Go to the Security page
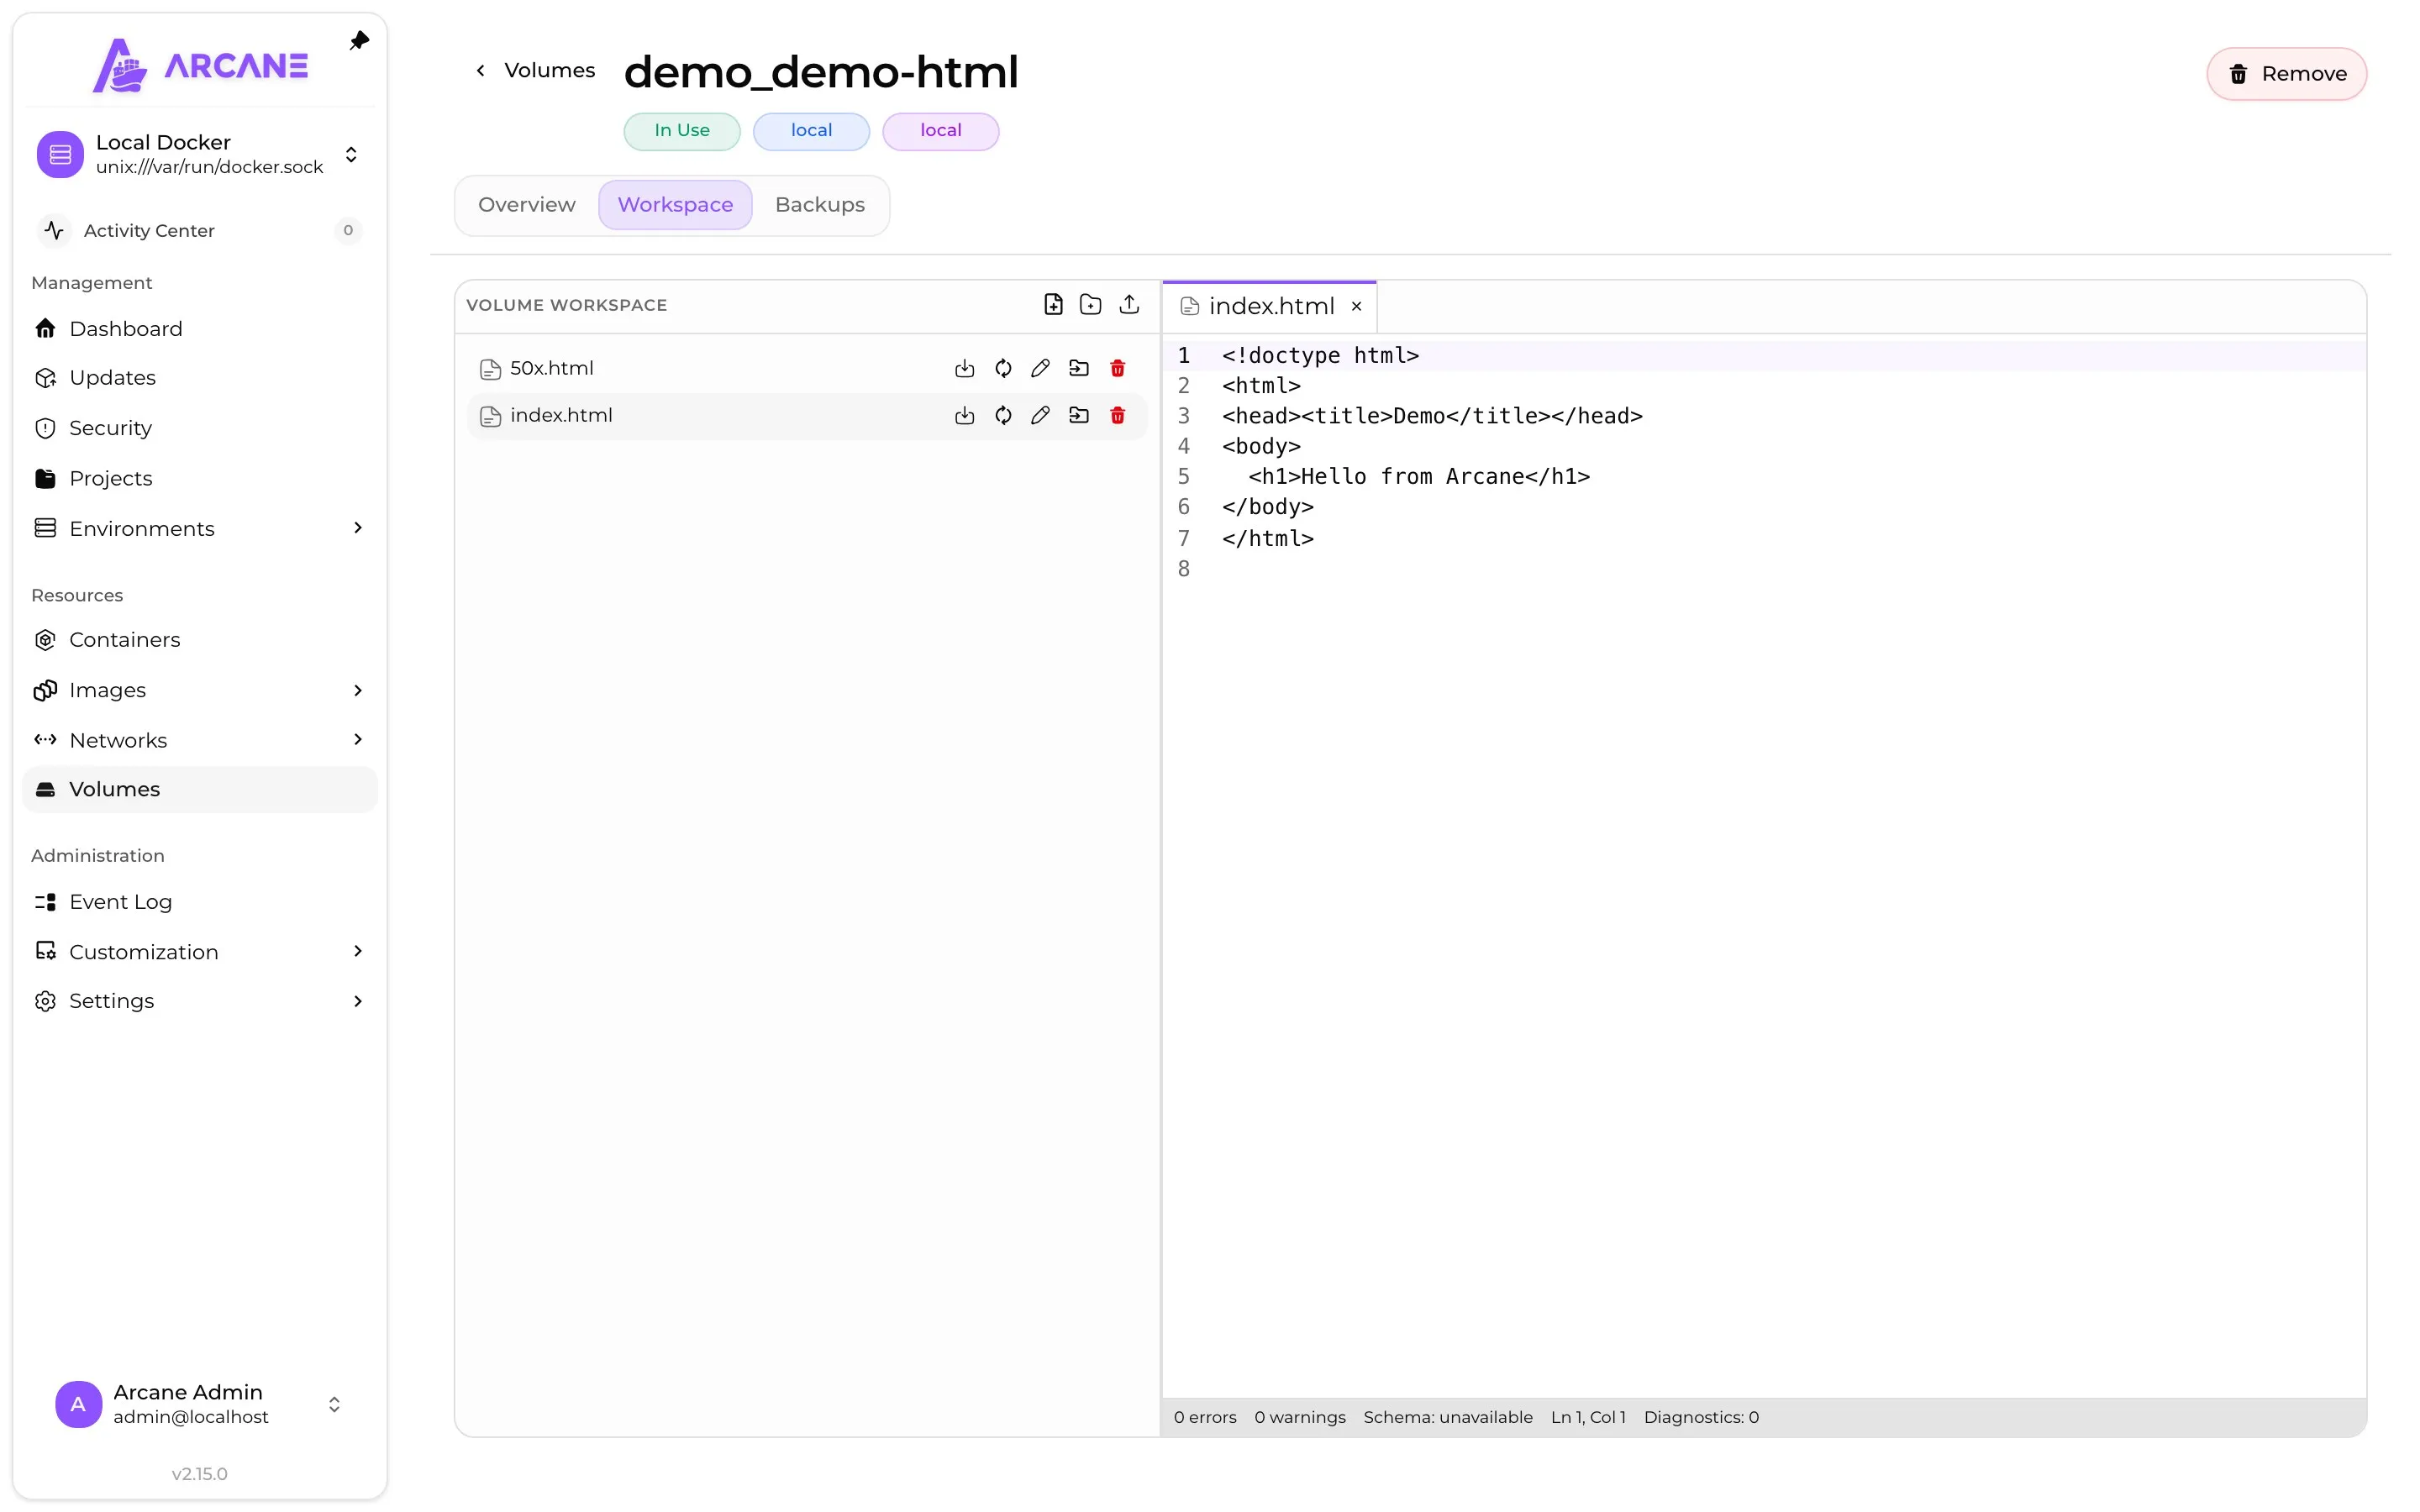The height and width of the screenshot is (1512, 2420). [x=200, y=428]
